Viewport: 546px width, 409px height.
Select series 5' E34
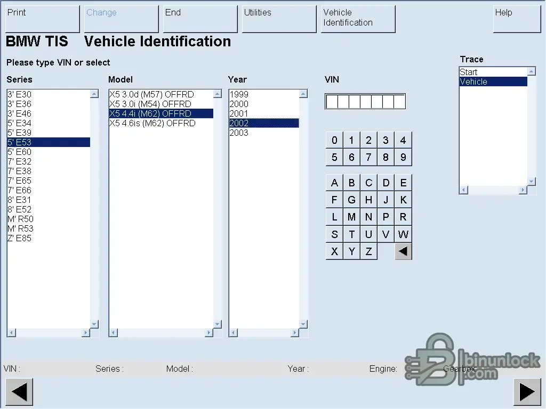pos(49,123)
